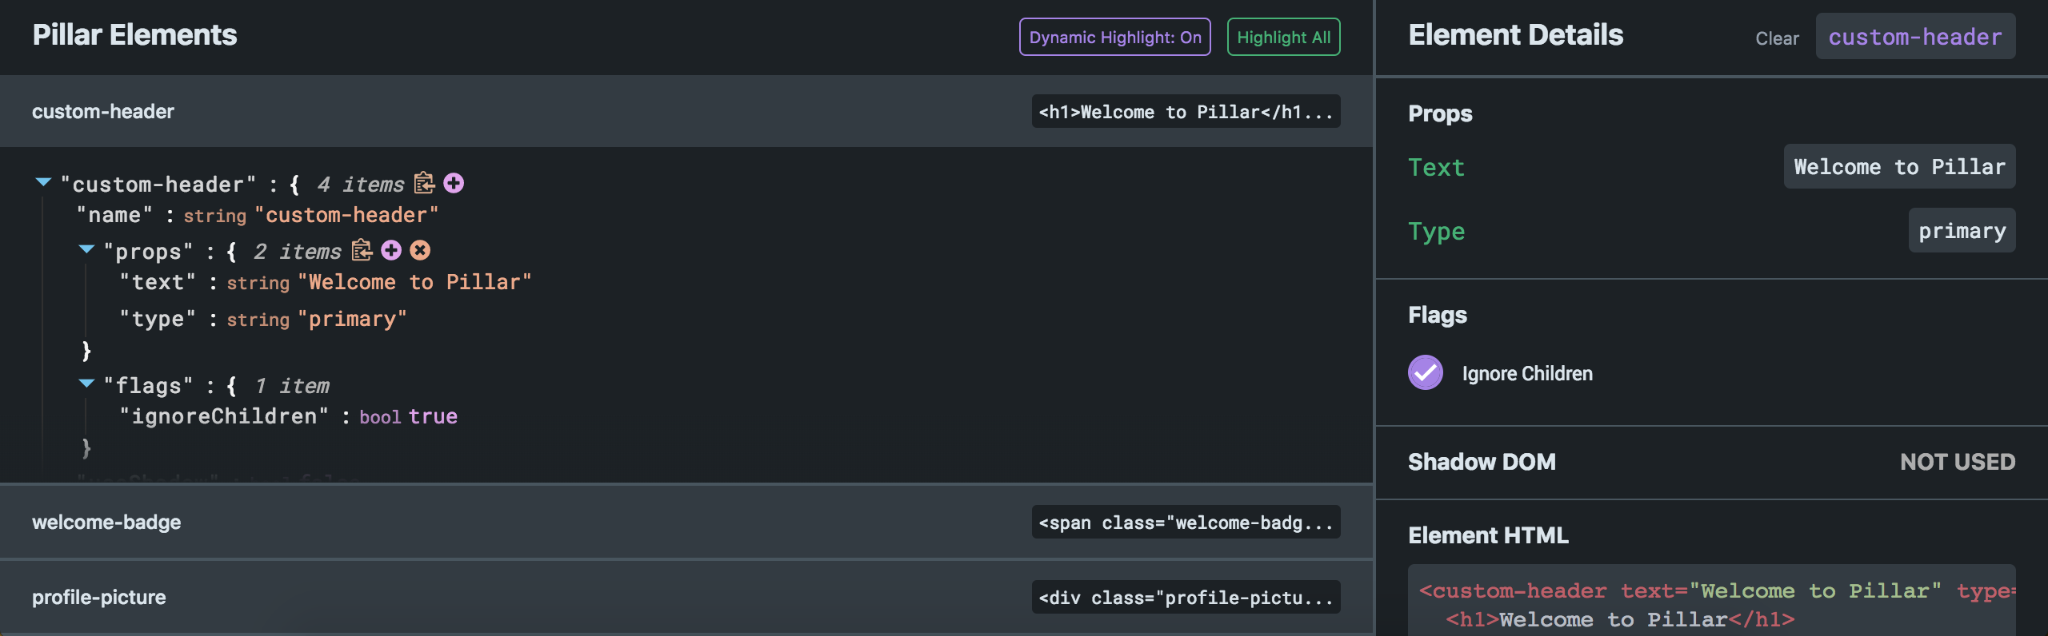Copy the custom-header root object to clipboard
The image size is (2048, 636).
(x=424, y=184)
